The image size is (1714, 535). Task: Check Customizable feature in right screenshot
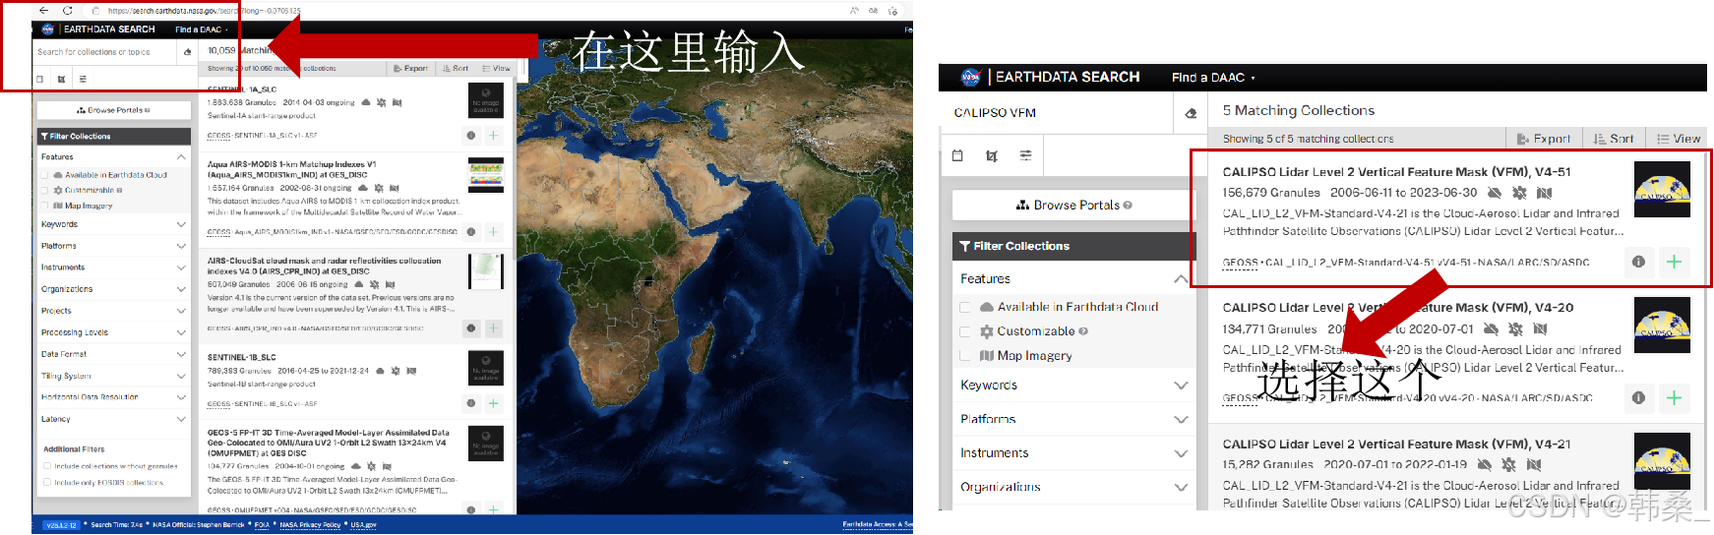(965, 331)
